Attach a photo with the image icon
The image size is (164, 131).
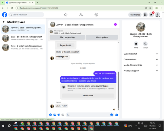pos(54,115)
